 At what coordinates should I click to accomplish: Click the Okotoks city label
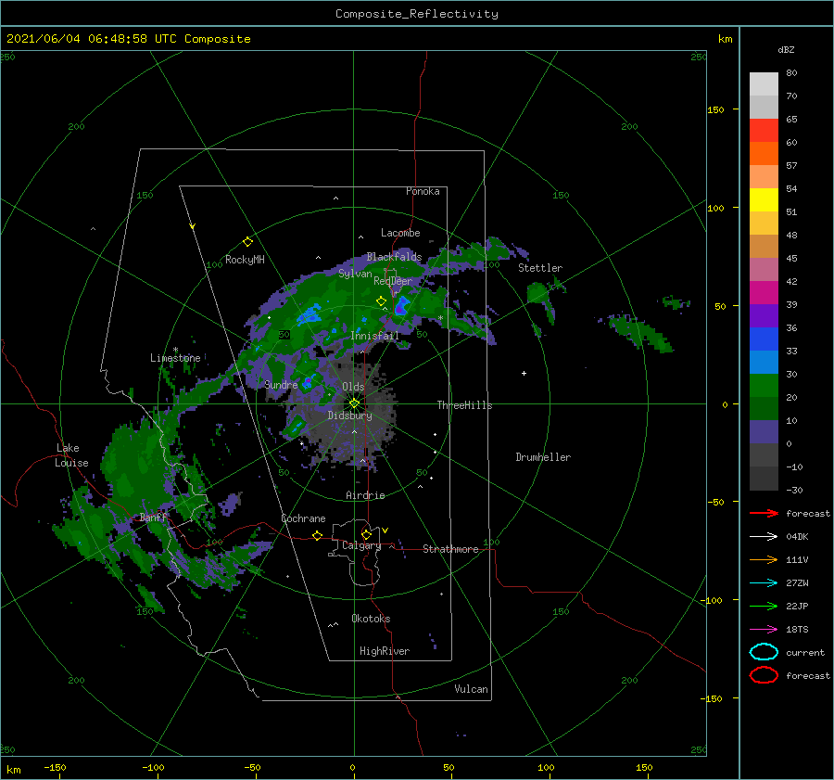point(371,619)
